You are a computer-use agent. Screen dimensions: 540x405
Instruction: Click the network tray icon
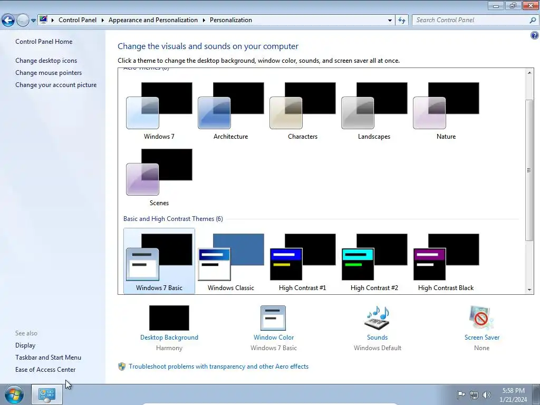pyautogui.click(x=474, y=395)
